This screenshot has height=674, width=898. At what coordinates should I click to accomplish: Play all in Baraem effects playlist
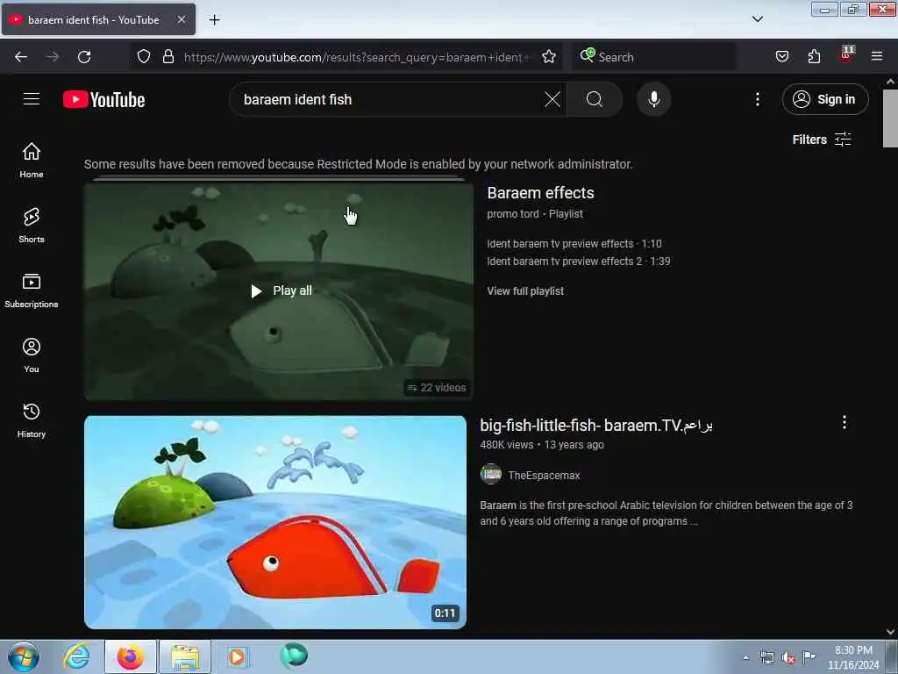coord(281,291)
